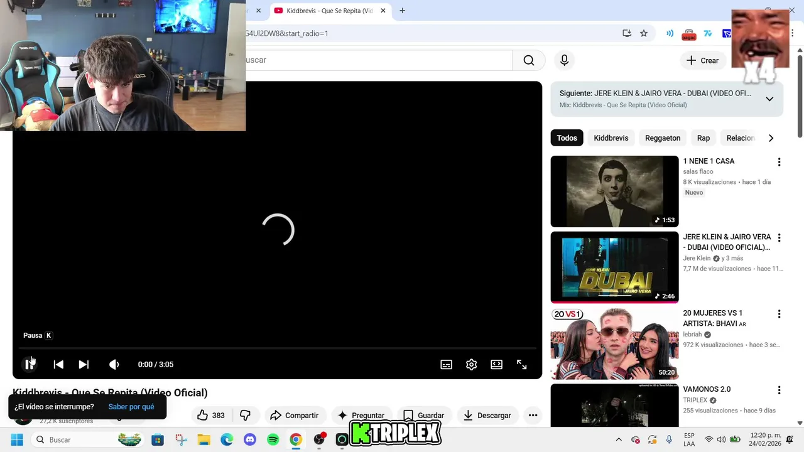The image size is (804, 452).
Task: Expand the Siguiente mix playlist panel
Action: coord(769,99)
